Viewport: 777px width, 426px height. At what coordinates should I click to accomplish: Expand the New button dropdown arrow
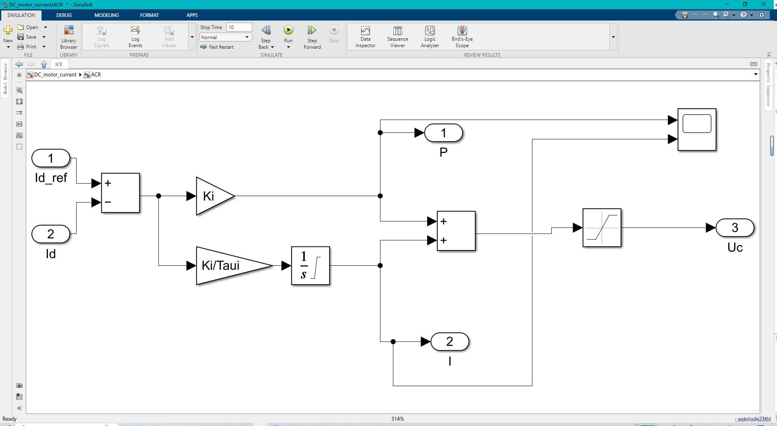pos(8,47)
